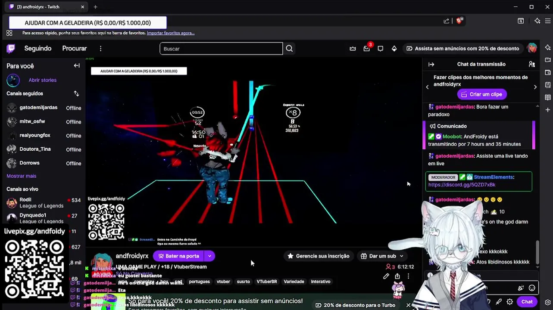Sort followed channels with arrows icon
Viewport: 553px width, 310px height.
[76, 93]
